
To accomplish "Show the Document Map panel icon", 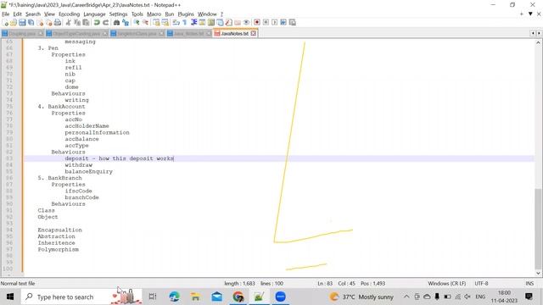I will (x=211, y=23).
